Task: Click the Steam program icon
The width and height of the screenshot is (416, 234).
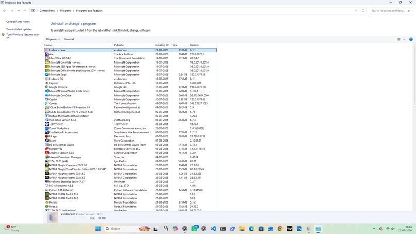Action: (x=46, y=141)
